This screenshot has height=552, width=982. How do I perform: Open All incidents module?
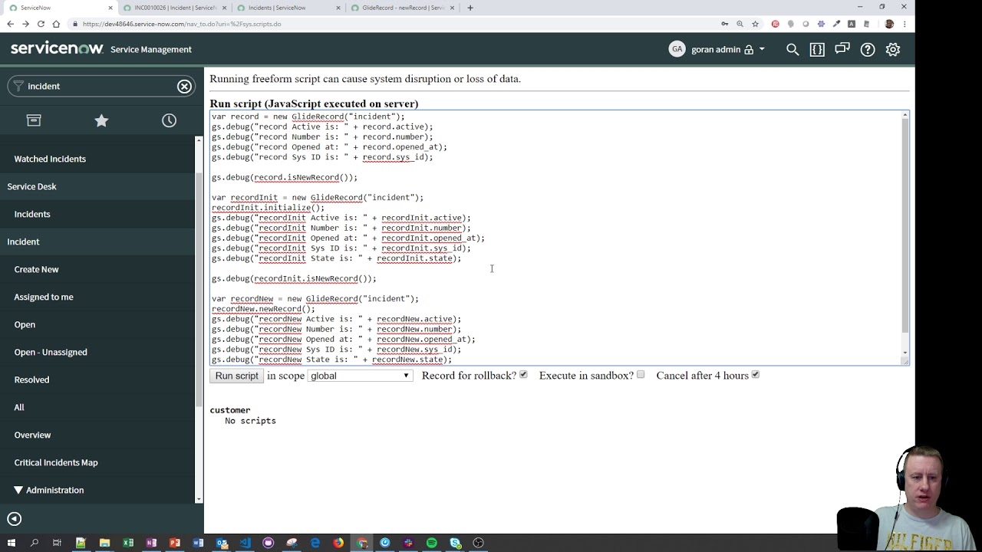[x=19, y=407]
